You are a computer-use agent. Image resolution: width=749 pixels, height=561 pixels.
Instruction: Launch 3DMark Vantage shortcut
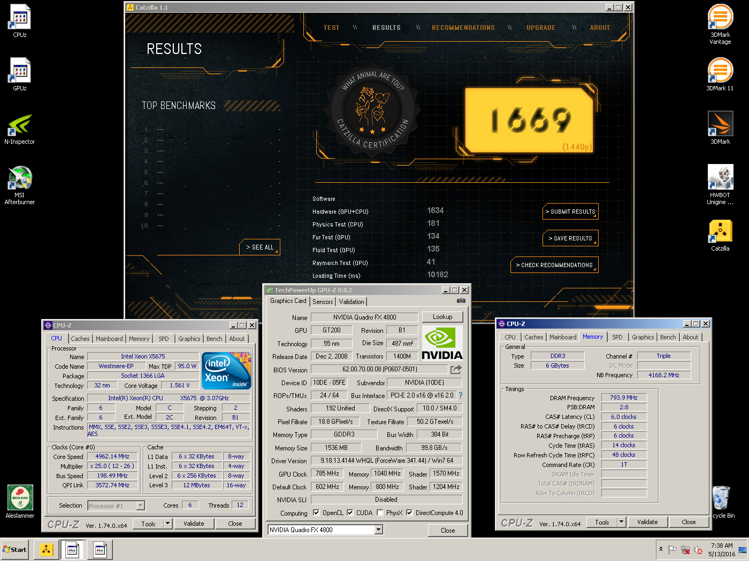(720, 24)
